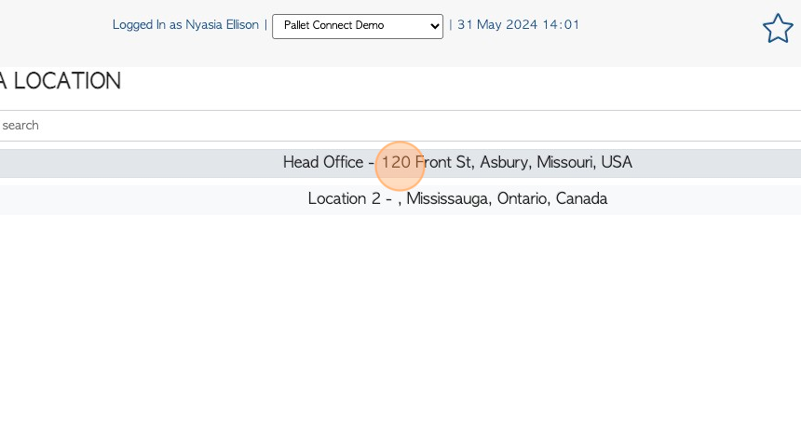The height and width of the screenshot is (447, 801).
Task: Click the star favorite icon
Action: pyautogui.click(x=778, y=28)
